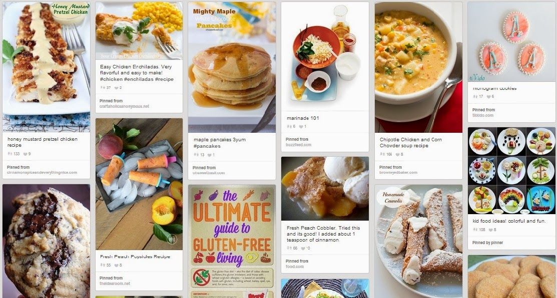Visit the browneyedbaker.com pinned-from link
Screen dimensions: 557x298
pyautogui.click(x=398, y=173)
